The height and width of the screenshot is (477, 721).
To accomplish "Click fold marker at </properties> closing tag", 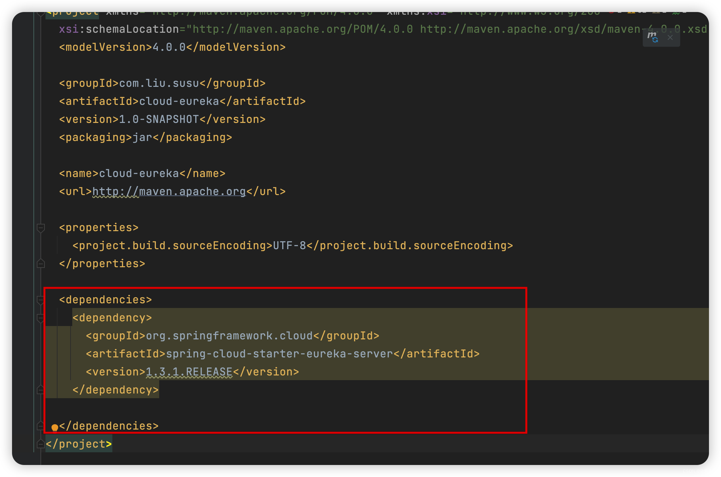I will click(40, 264).
